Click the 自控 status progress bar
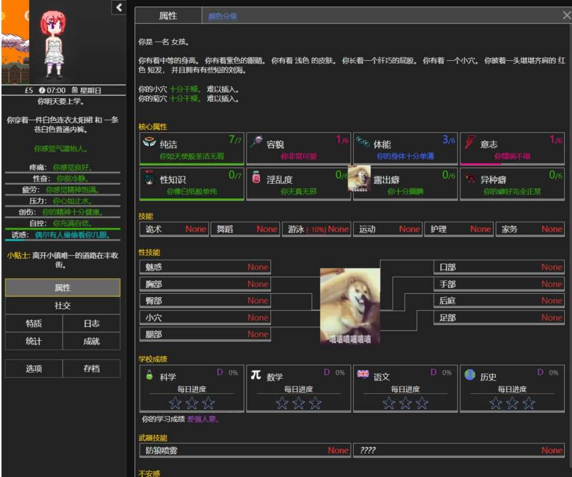Viewport: 572px width, 477px height. [63, 229]
